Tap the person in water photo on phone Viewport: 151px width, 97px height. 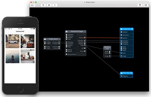tap(12, 56)
